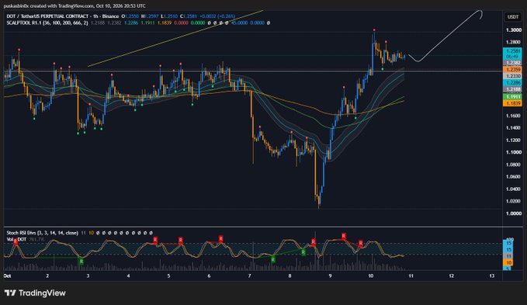The height and width of the screenshot is (305, 527).
Task: Click the 1.1200 price axis label
Action: coord(513,140)
